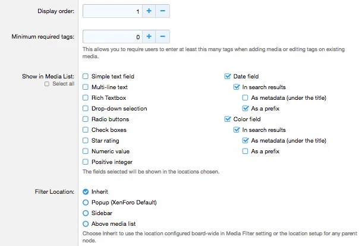The width and height of the screenshot is (359, 246).
Task: Enable Simple text field checkbox
Action: (x=86, y=77)
